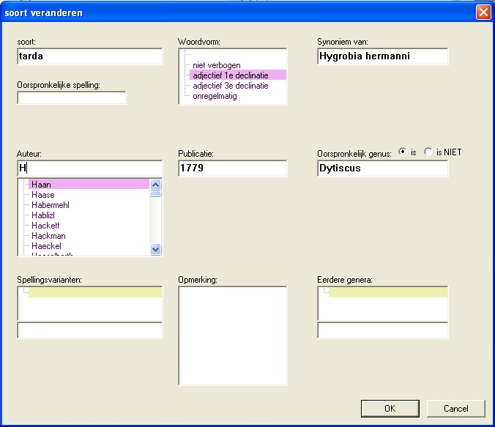Screen dimensions: 495x427
Task: Select 'adjectief 1e declinatie' option
Action: (x=230, y=75)
